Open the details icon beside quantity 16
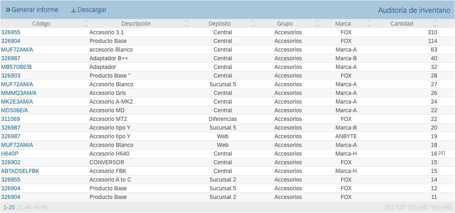Viewport: 455px width, 213px height. click(x=442, y=153)
